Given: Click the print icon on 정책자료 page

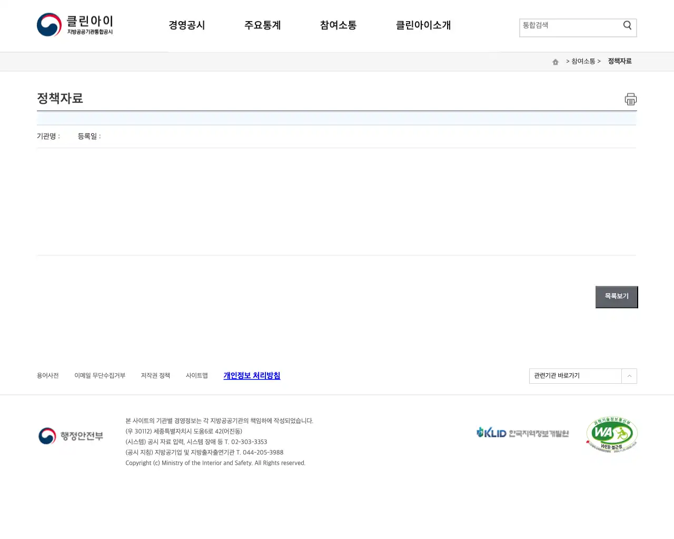Looking at the screenshot, I should [x=630, y=99].
